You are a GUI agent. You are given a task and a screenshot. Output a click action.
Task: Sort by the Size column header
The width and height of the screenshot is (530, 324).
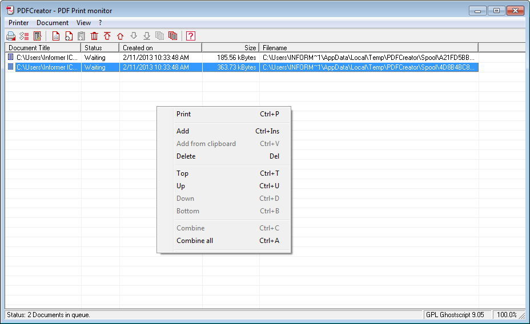tap(231, 47)
